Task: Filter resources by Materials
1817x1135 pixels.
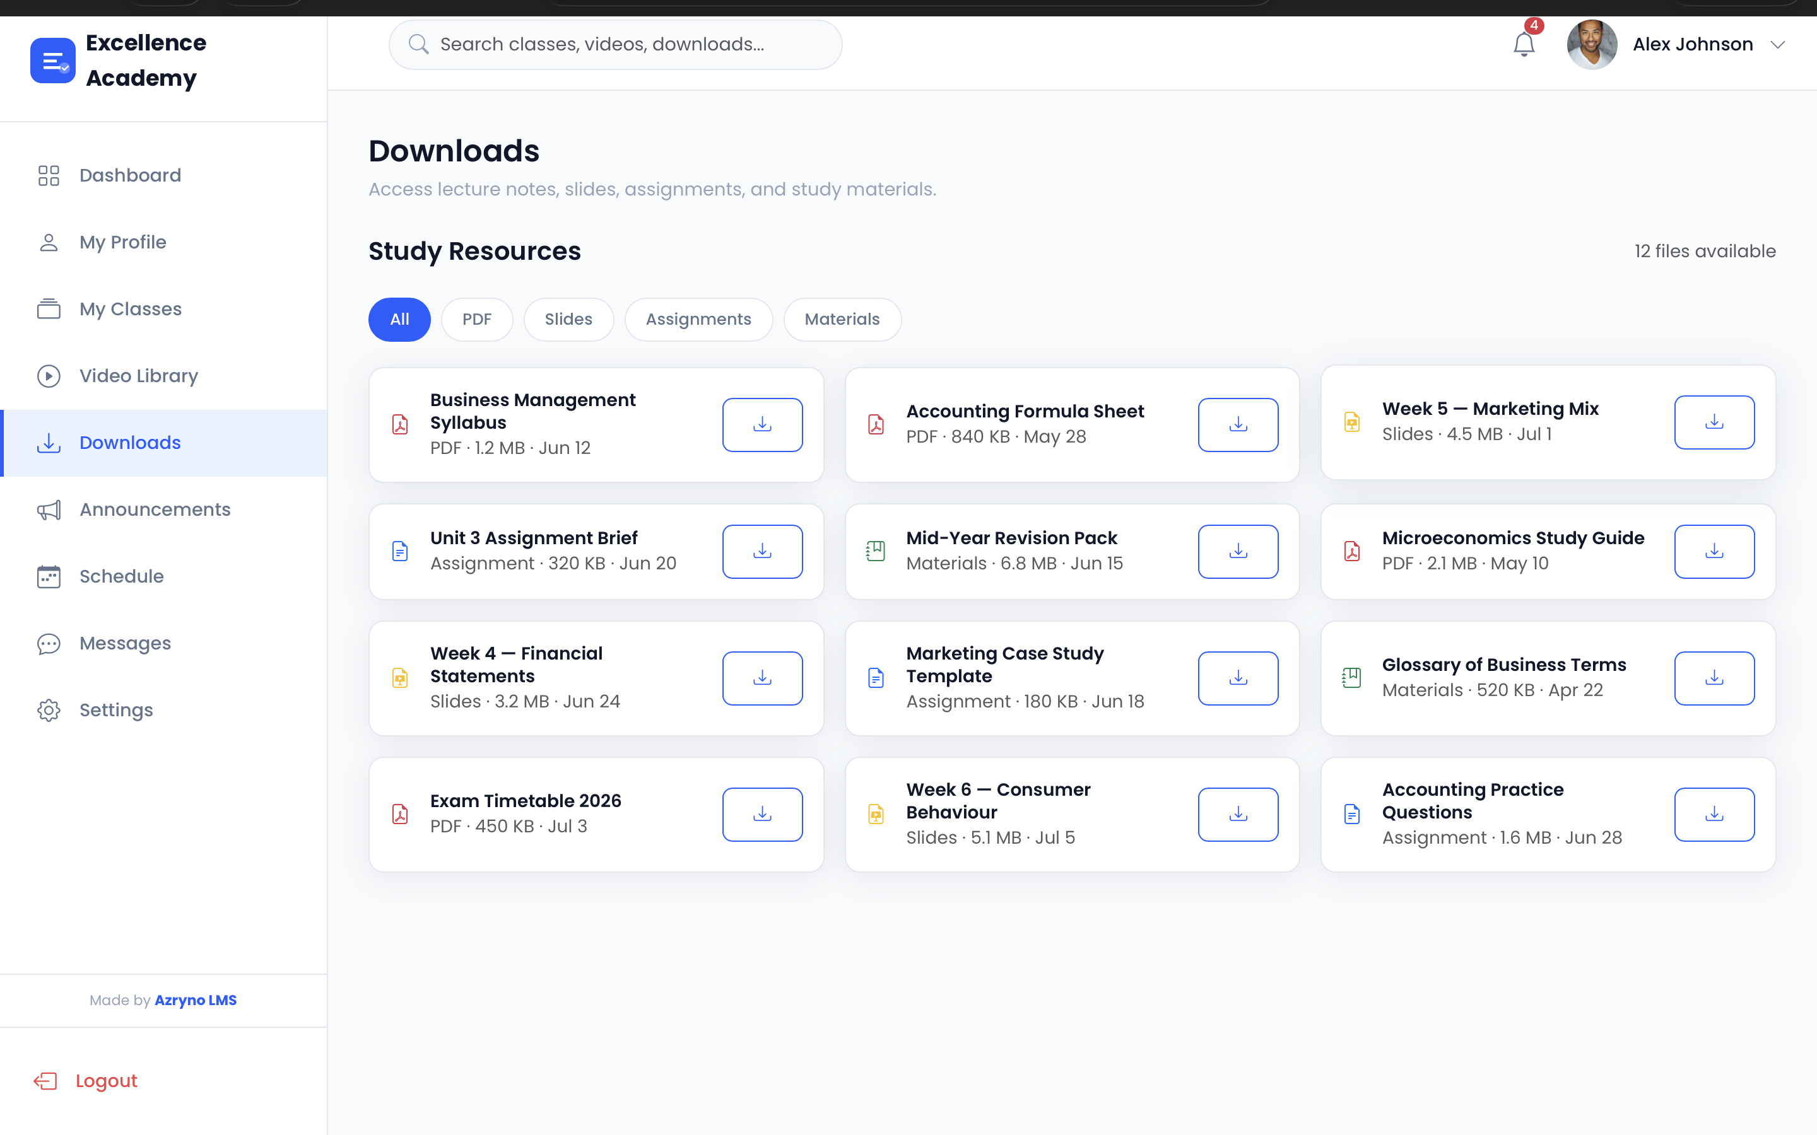Action: [x=842, y=319]
